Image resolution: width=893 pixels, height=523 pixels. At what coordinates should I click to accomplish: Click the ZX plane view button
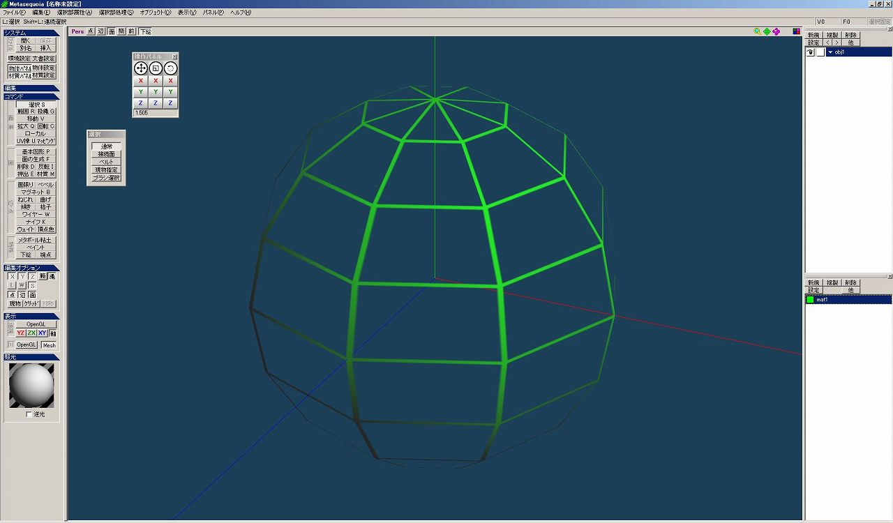(x=31, y=333)
